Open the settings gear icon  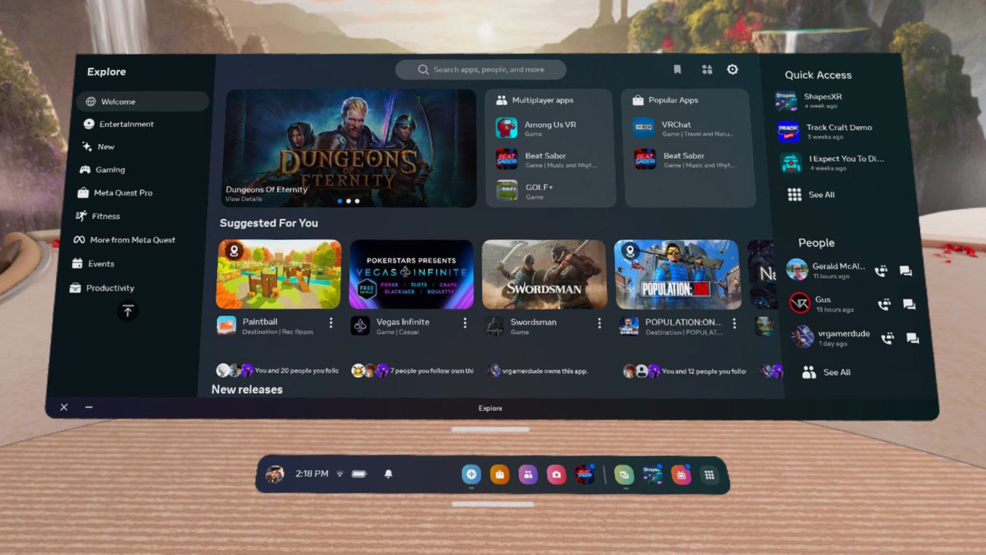coord(734,70)
